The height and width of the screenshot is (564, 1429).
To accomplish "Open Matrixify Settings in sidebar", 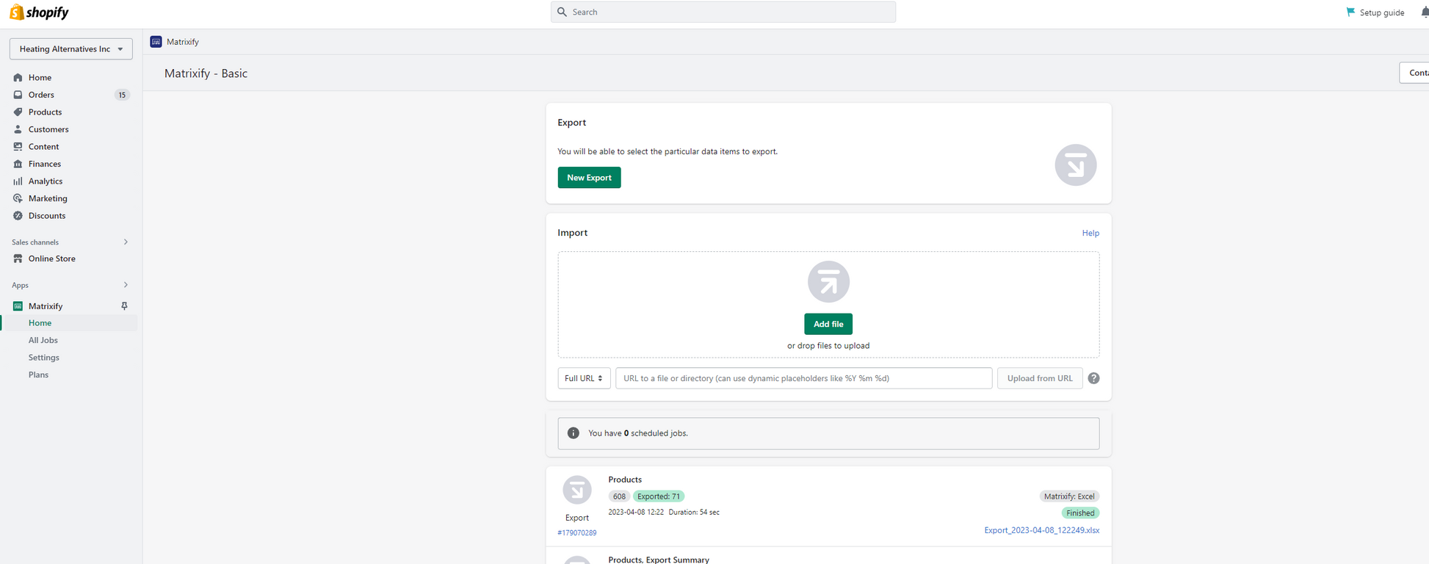I will [44, 358].
